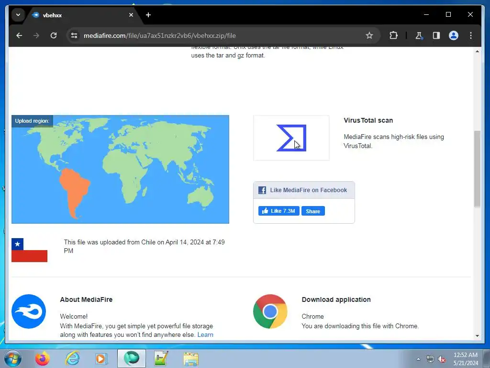Click the VirusTotal scan heading
The width and height of the screenshot is (490, 368).
point(368,120)
